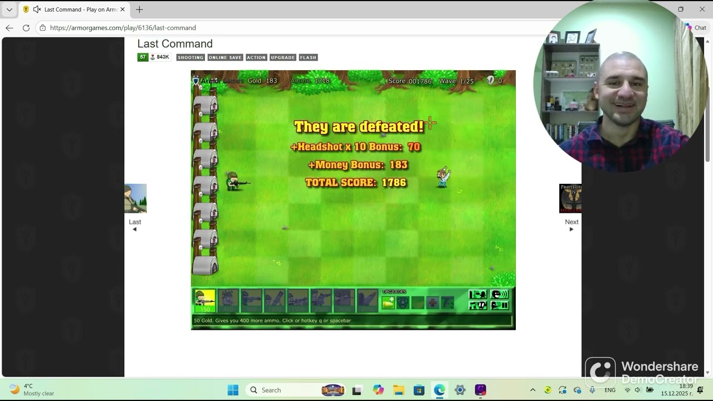Open the Last game thumbnail
The width and height of the screenshot is (713, 401).
(135, 198)
